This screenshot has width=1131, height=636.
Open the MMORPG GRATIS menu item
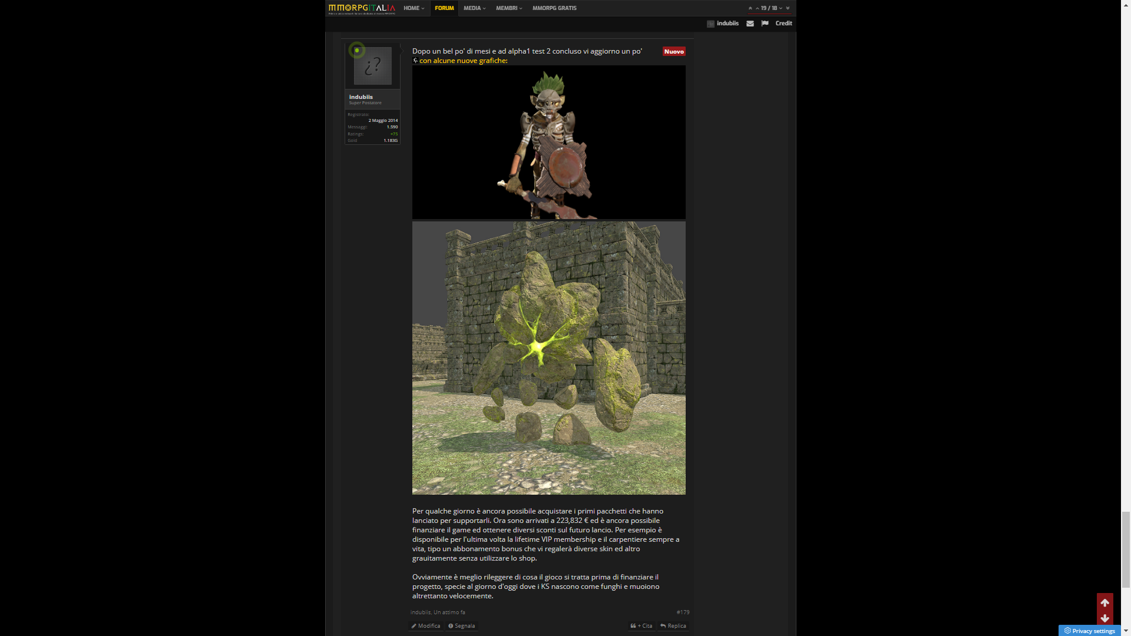554,8
